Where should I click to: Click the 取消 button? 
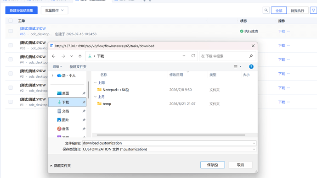[240, 165]
